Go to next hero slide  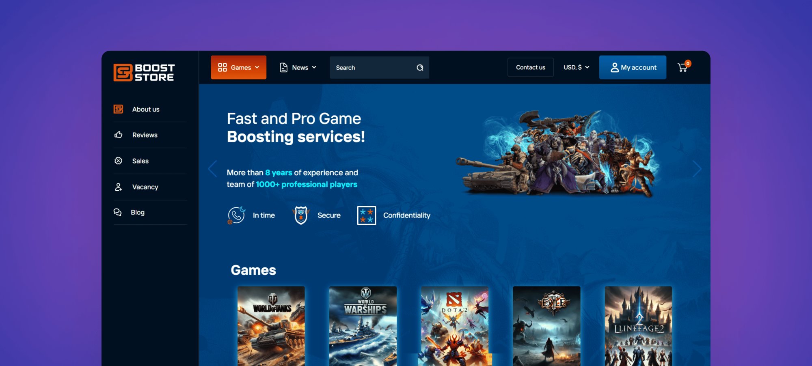tap(697, 169)
